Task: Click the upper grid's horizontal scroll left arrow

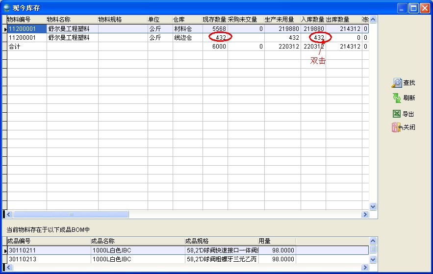Action: 8,214
